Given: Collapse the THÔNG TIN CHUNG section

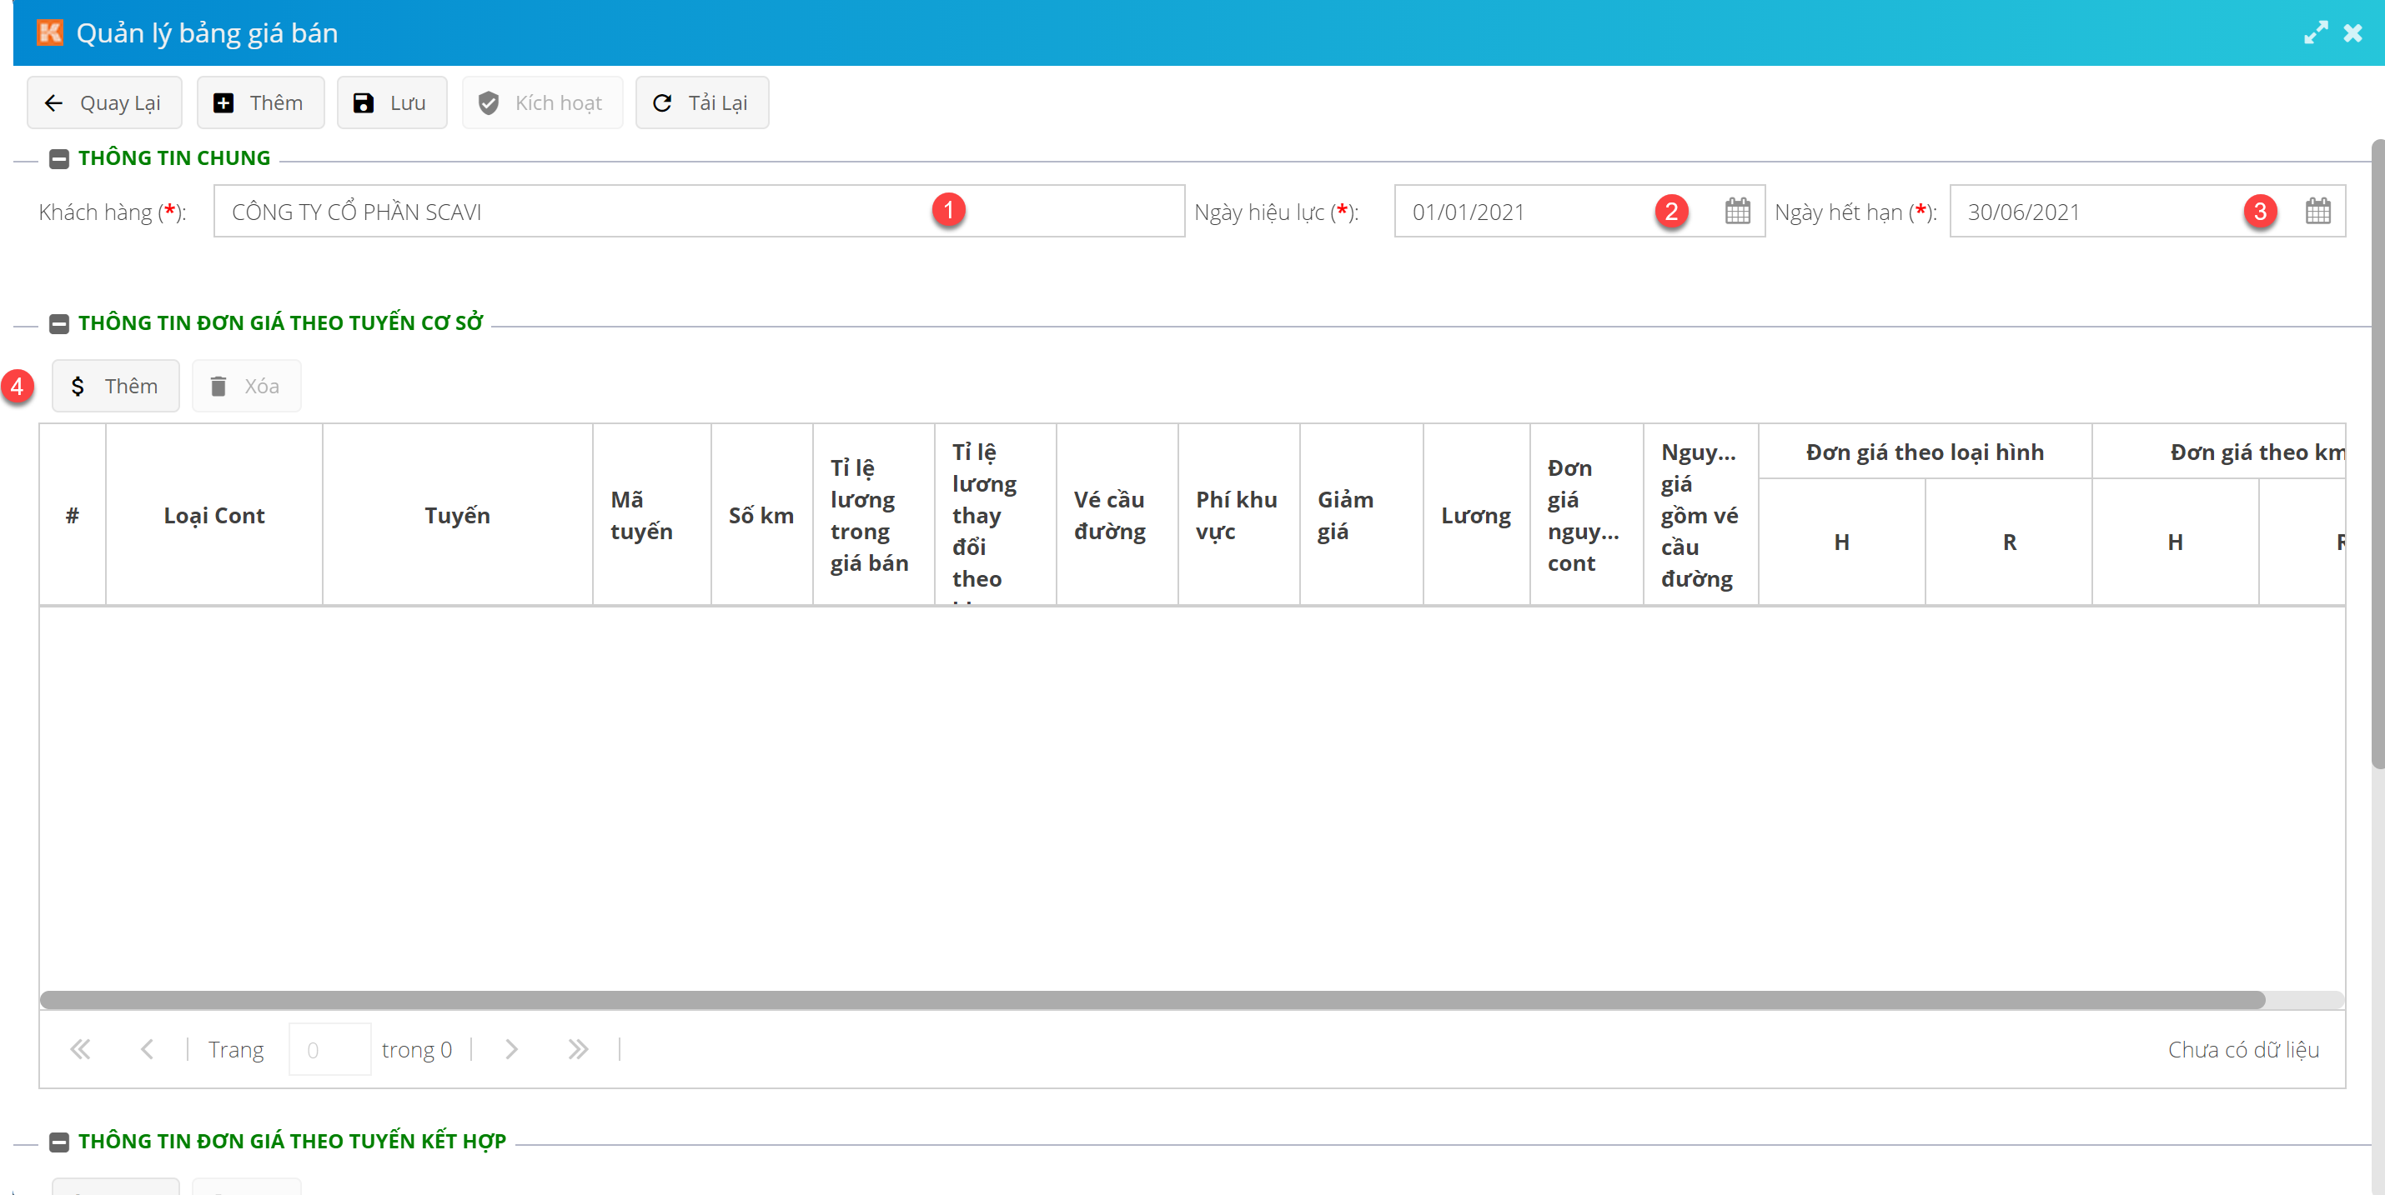Looking at the screenshot, I should point(59,158).
